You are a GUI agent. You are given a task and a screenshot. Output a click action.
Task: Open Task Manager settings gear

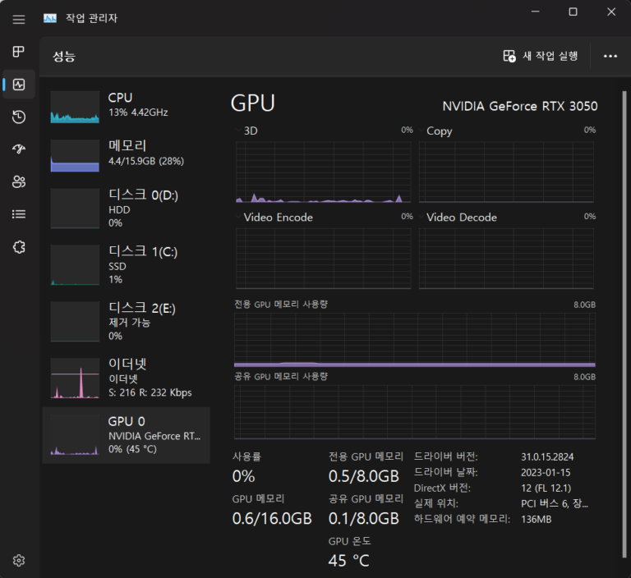coord(19,561)
